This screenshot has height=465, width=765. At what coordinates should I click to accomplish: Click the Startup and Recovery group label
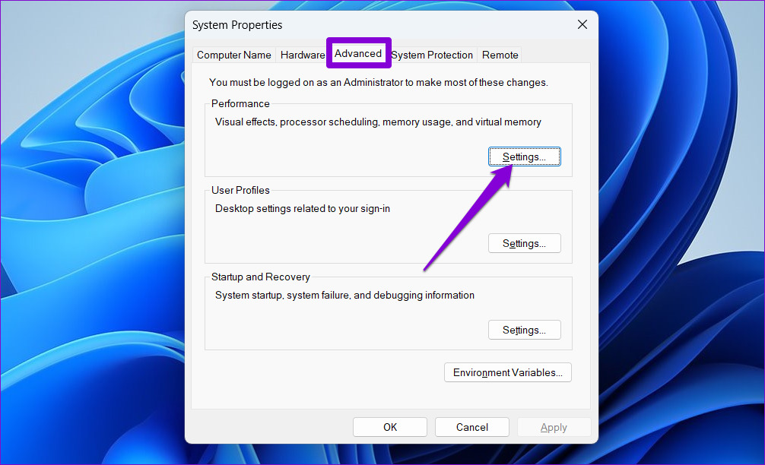(x=261, y=277)
